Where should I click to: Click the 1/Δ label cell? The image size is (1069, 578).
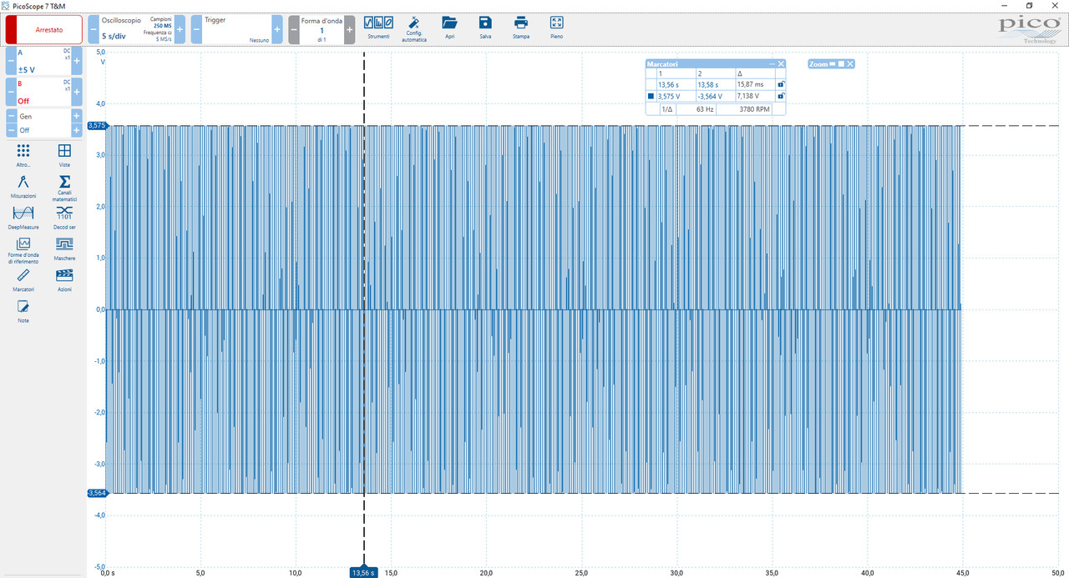(667, 109)
